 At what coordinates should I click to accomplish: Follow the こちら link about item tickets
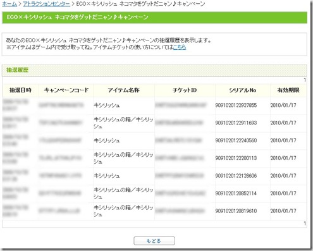point(180,47)
